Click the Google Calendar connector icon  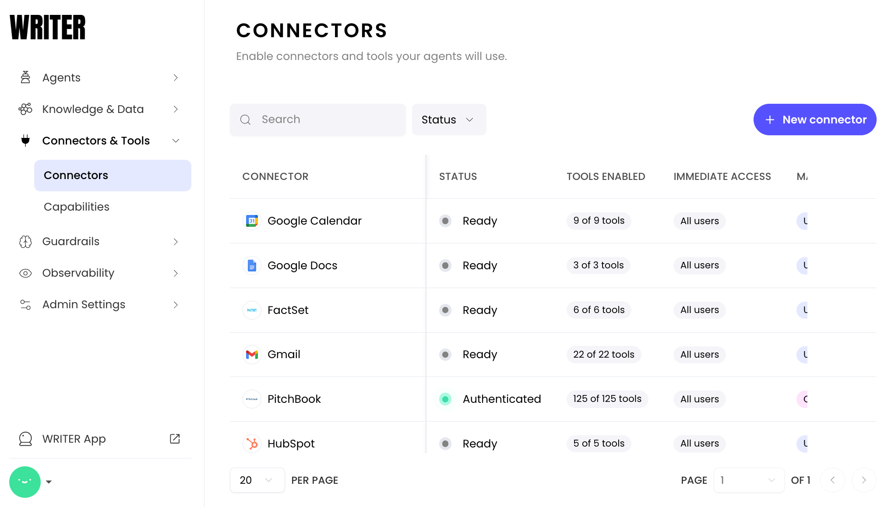[252, 221]
